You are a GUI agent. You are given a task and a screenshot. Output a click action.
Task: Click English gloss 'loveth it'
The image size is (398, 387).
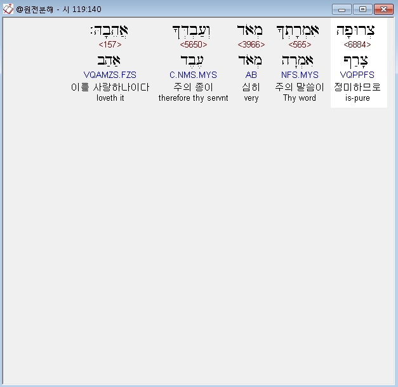point(110,98)
